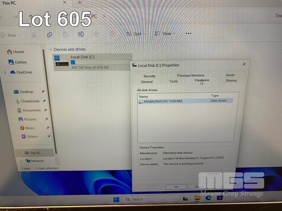Open Home in the navigation pane
Screen dimensions: 282x211
point(16,52)
